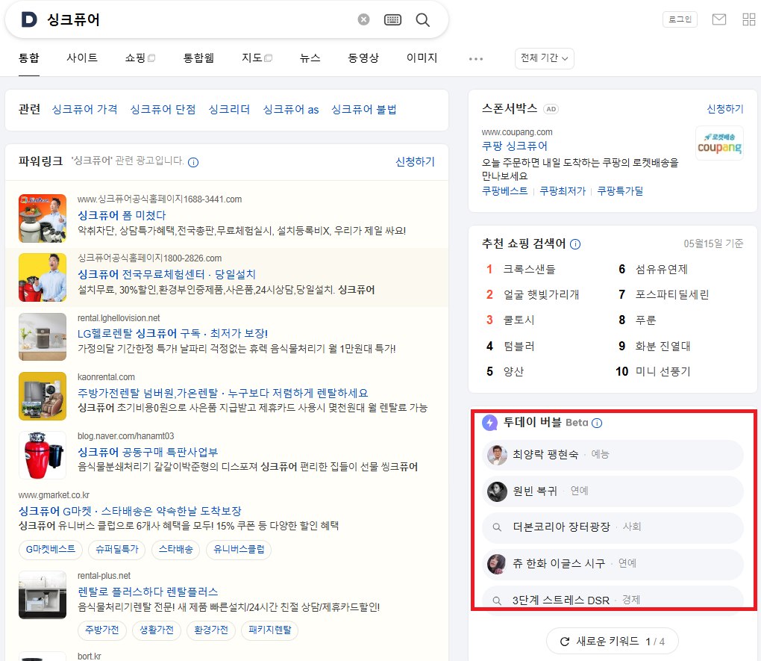The height and width of the screenshot is (661, 761).
Task: Click related search 싱크퓨어 불법
Action: coord(363,109)
